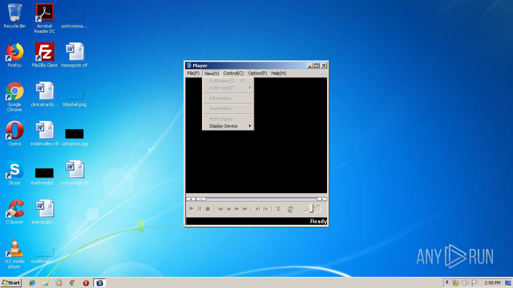The width and height of the screenshot is (513, 288).
Task: Click the Action Center flag icon
Action: pos(475,283)
